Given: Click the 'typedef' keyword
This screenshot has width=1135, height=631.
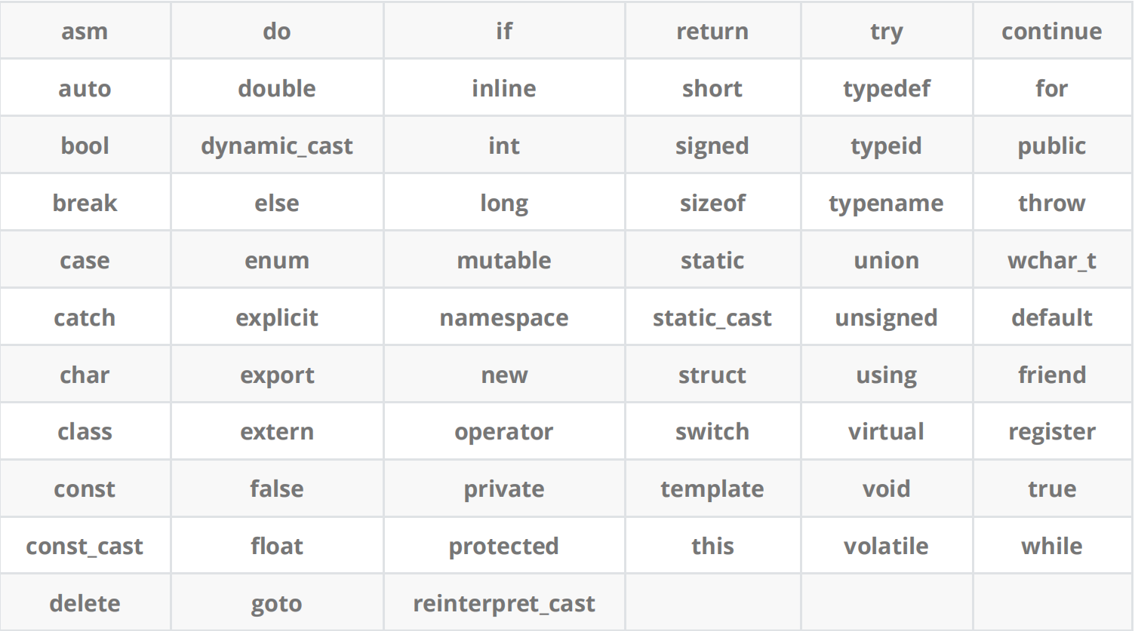Looking at the screenshot, I should pyautogui.click(x=886, y=88).
